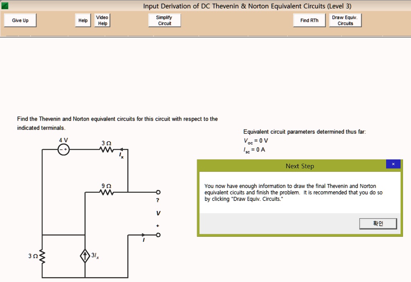The width and height of the screenshot is (411, 282).
Task: Click the Give Up button
Action: (20, 20)
